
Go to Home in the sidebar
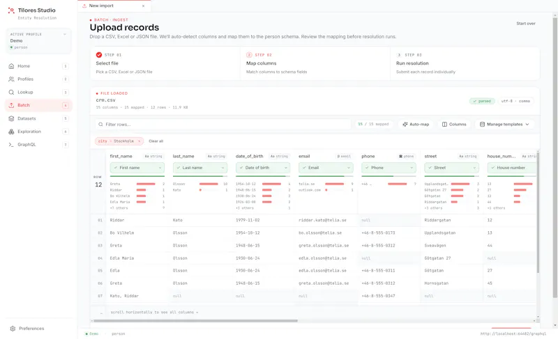(x=38, y=66)
